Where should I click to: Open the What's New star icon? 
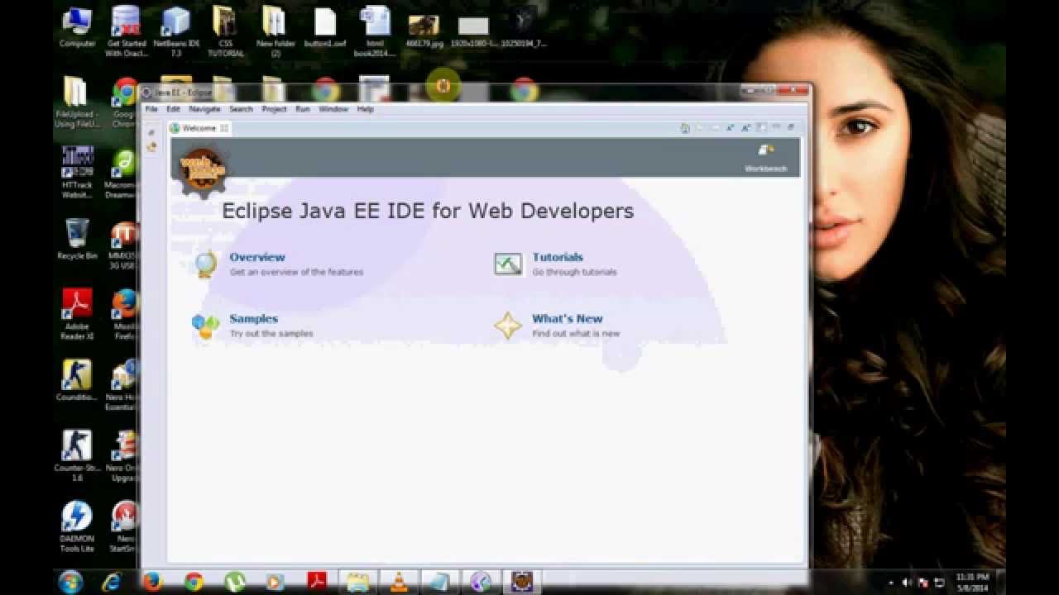(508, 326)
